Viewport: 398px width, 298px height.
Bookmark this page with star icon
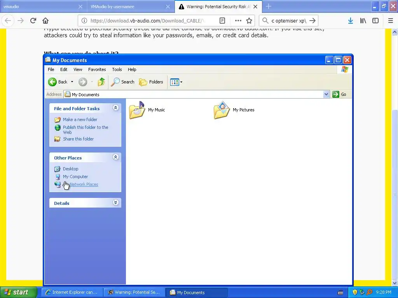pos(249,21)
